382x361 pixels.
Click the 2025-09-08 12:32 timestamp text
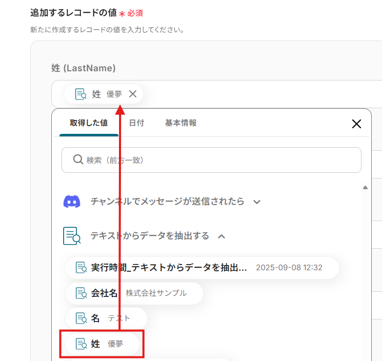click(x=289, y=268)
